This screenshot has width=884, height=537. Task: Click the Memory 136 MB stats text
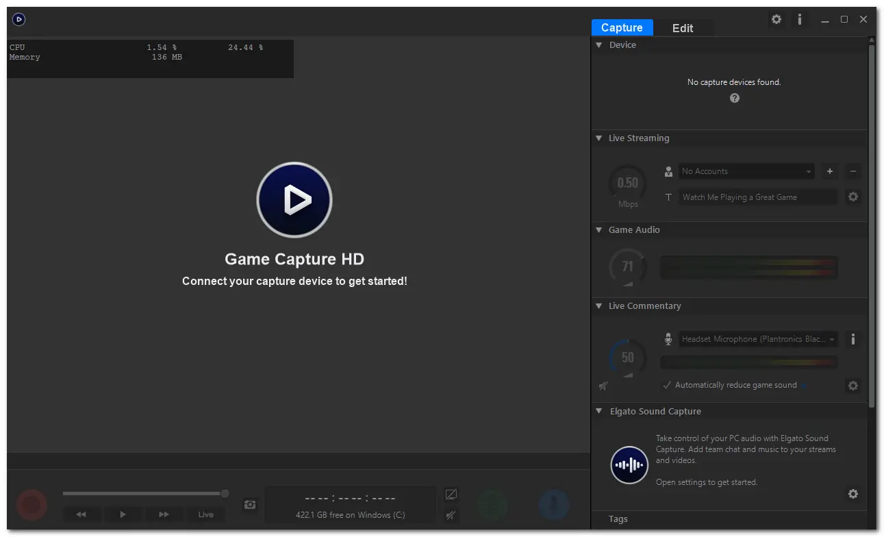[x=96, y=58]
